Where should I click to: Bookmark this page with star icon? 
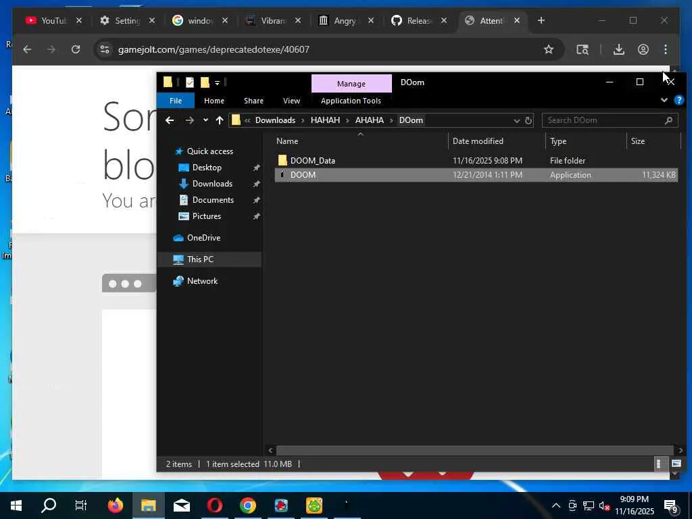(x=549, y=49)
